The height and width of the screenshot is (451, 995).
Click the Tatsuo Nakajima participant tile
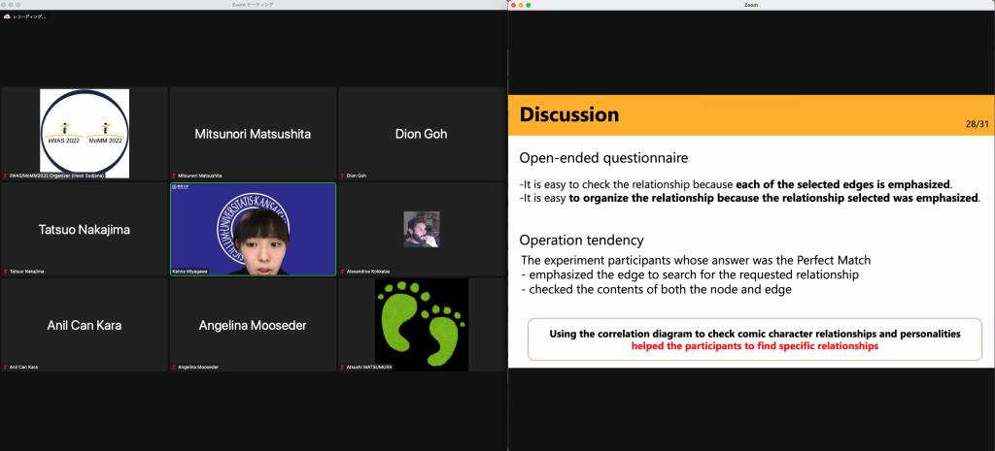pos(85,230)
